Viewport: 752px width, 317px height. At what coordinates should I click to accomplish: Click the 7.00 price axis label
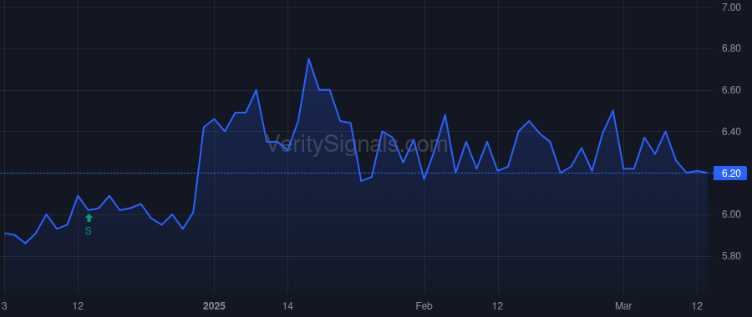coord(731,8)
